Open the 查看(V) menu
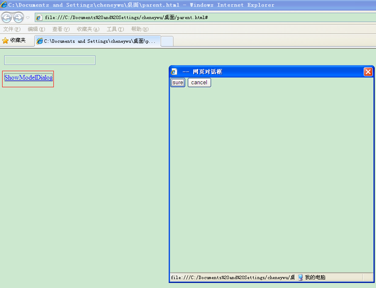Image resolution: width=376 pixels, height=288 pixels. point(61,29)
